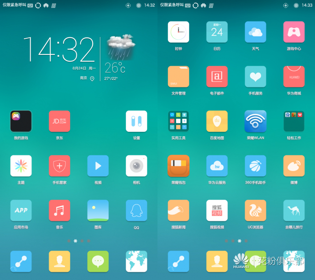The image size is (315, 280).
Task: Tap Huawei logo status icon on 14:33 screen
Action: (x=203, y=5)
